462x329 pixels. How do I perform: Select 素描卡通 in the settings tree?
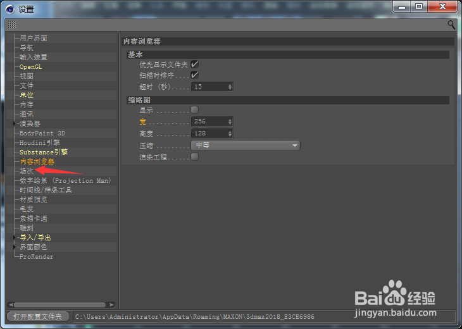tap(34, 218)
